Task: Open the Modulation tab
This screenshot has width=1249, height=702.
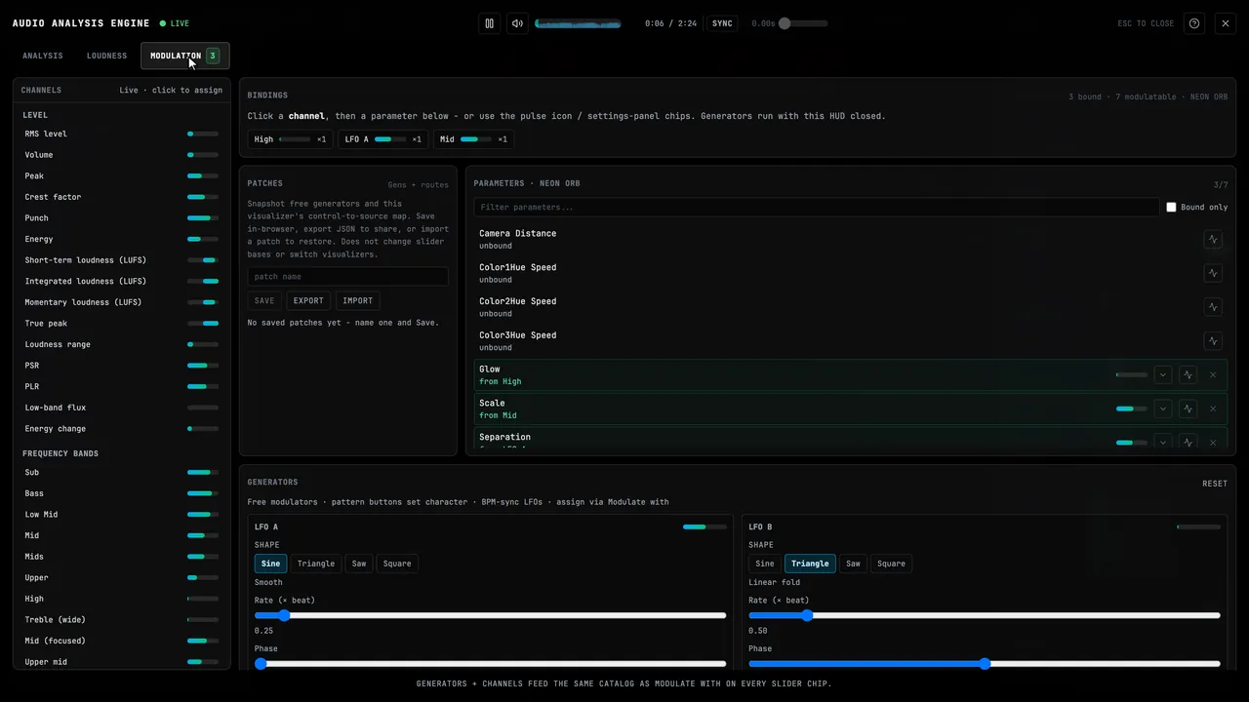Action: [185, 56]
